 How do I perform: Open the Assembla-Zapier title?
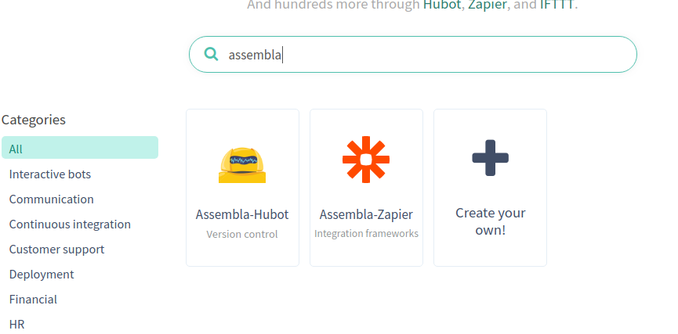(x=366, y=214)
